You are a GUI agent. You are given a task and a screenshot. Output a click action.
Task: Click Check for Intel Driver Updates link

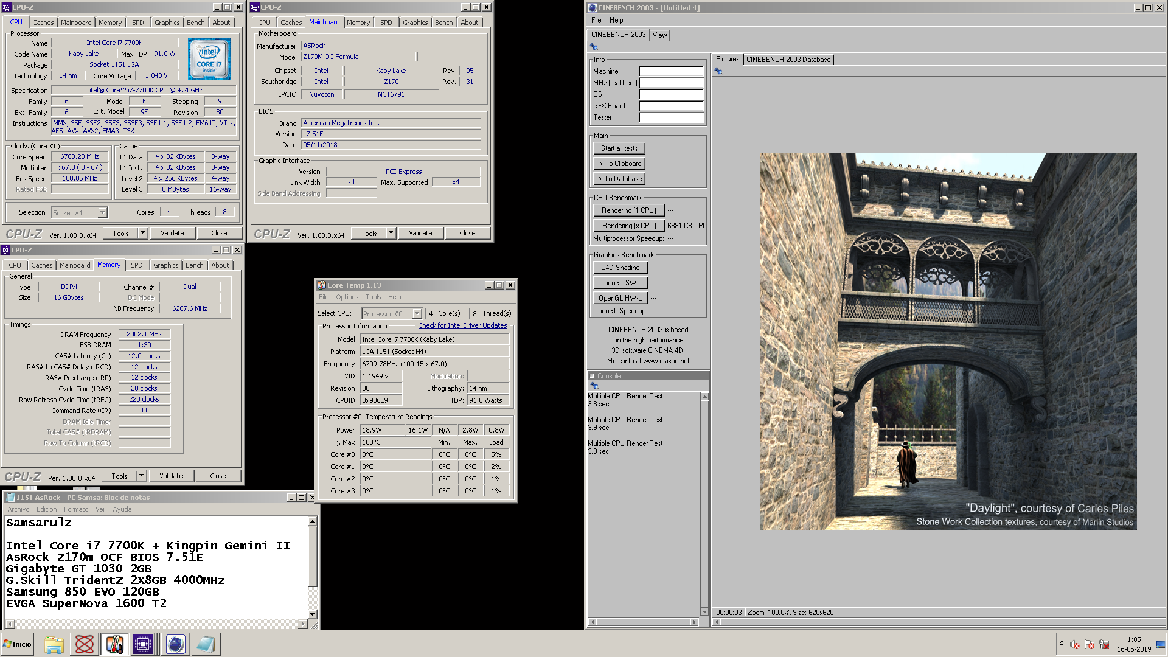pyautogui.click(x=462, y=326)
